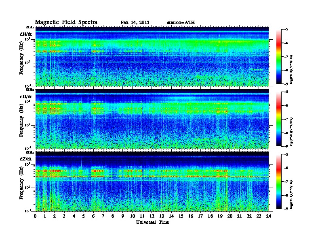
Task: Click hour 16 on the time axis
Action: (191, 216)
